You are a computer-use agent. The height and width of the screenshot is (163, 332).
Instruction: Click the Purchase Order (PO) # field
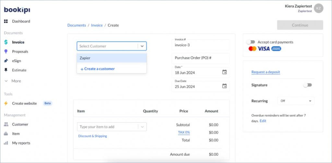coord(200,58)
